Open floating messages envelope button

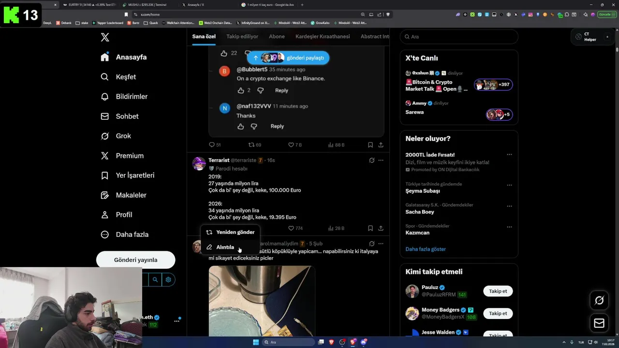coord(599,323)
